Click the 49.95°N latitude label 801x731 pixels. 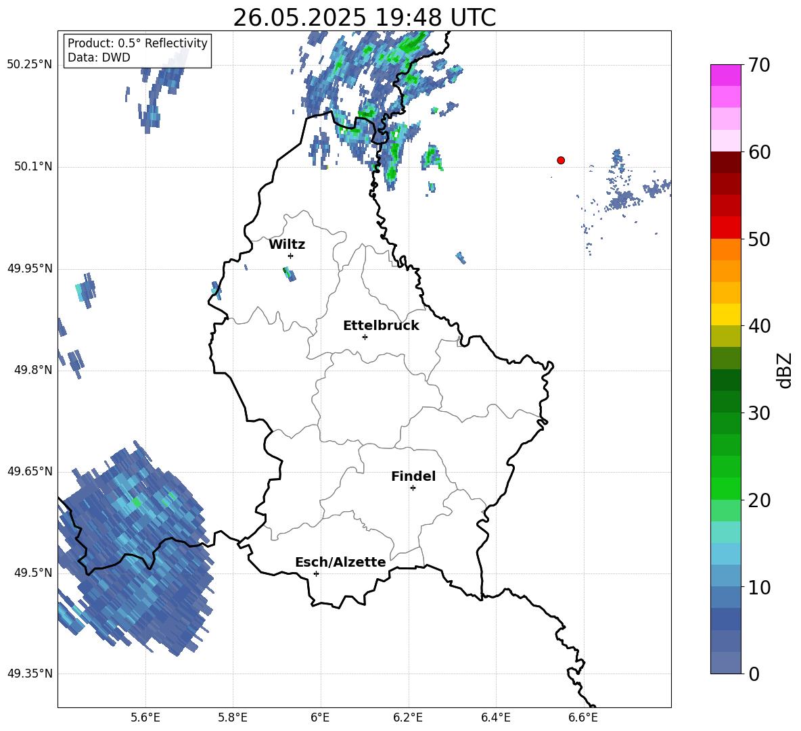30,268
